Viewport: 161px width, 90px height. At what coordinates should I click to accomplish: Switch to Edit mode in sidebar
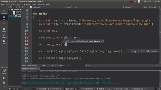[4, 18]
